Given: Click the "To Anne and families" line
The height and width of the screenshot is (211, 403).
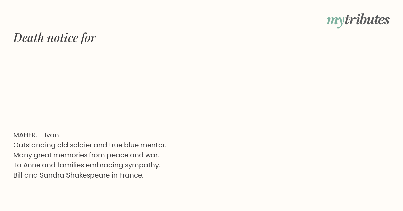Looking at the screenshot, I should (87, 165).
